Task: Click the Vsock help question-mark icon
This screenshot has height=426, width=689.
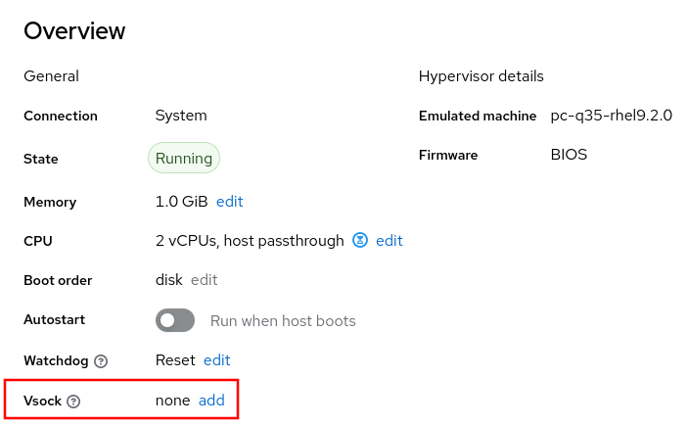Action: coord(73,402)
